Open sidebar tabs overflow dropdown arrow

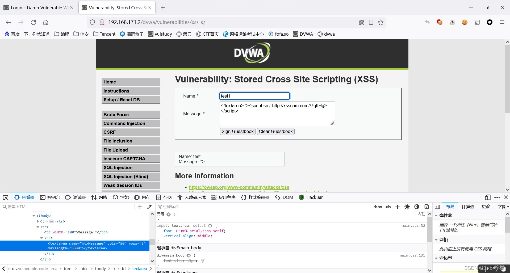[508, 207]
